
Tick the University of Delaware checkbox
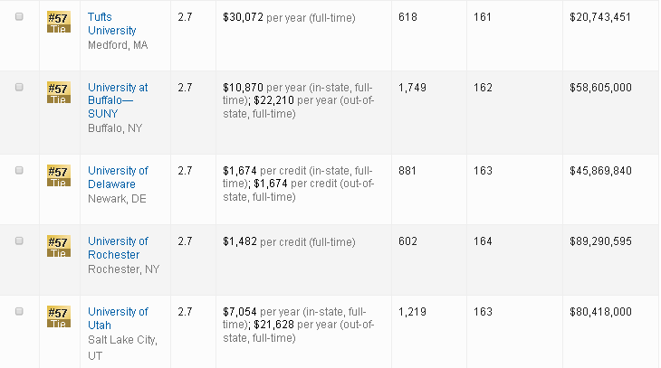pos(20,171)
